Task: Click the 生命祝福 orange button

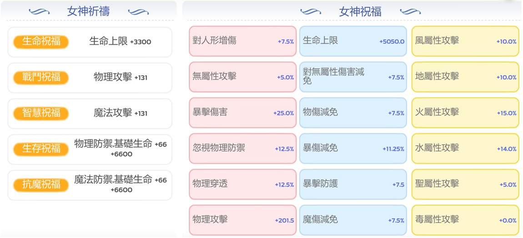Action: pyautogui.click(x=41, y=42)
